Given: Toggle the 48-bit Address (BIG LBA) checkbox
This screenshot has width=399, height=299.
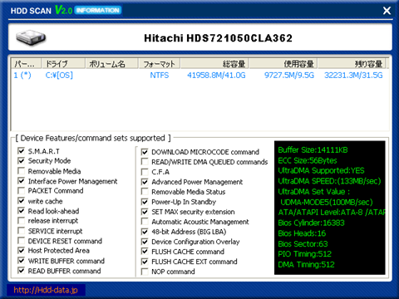Looking at the screenshot, I should 145,232.
